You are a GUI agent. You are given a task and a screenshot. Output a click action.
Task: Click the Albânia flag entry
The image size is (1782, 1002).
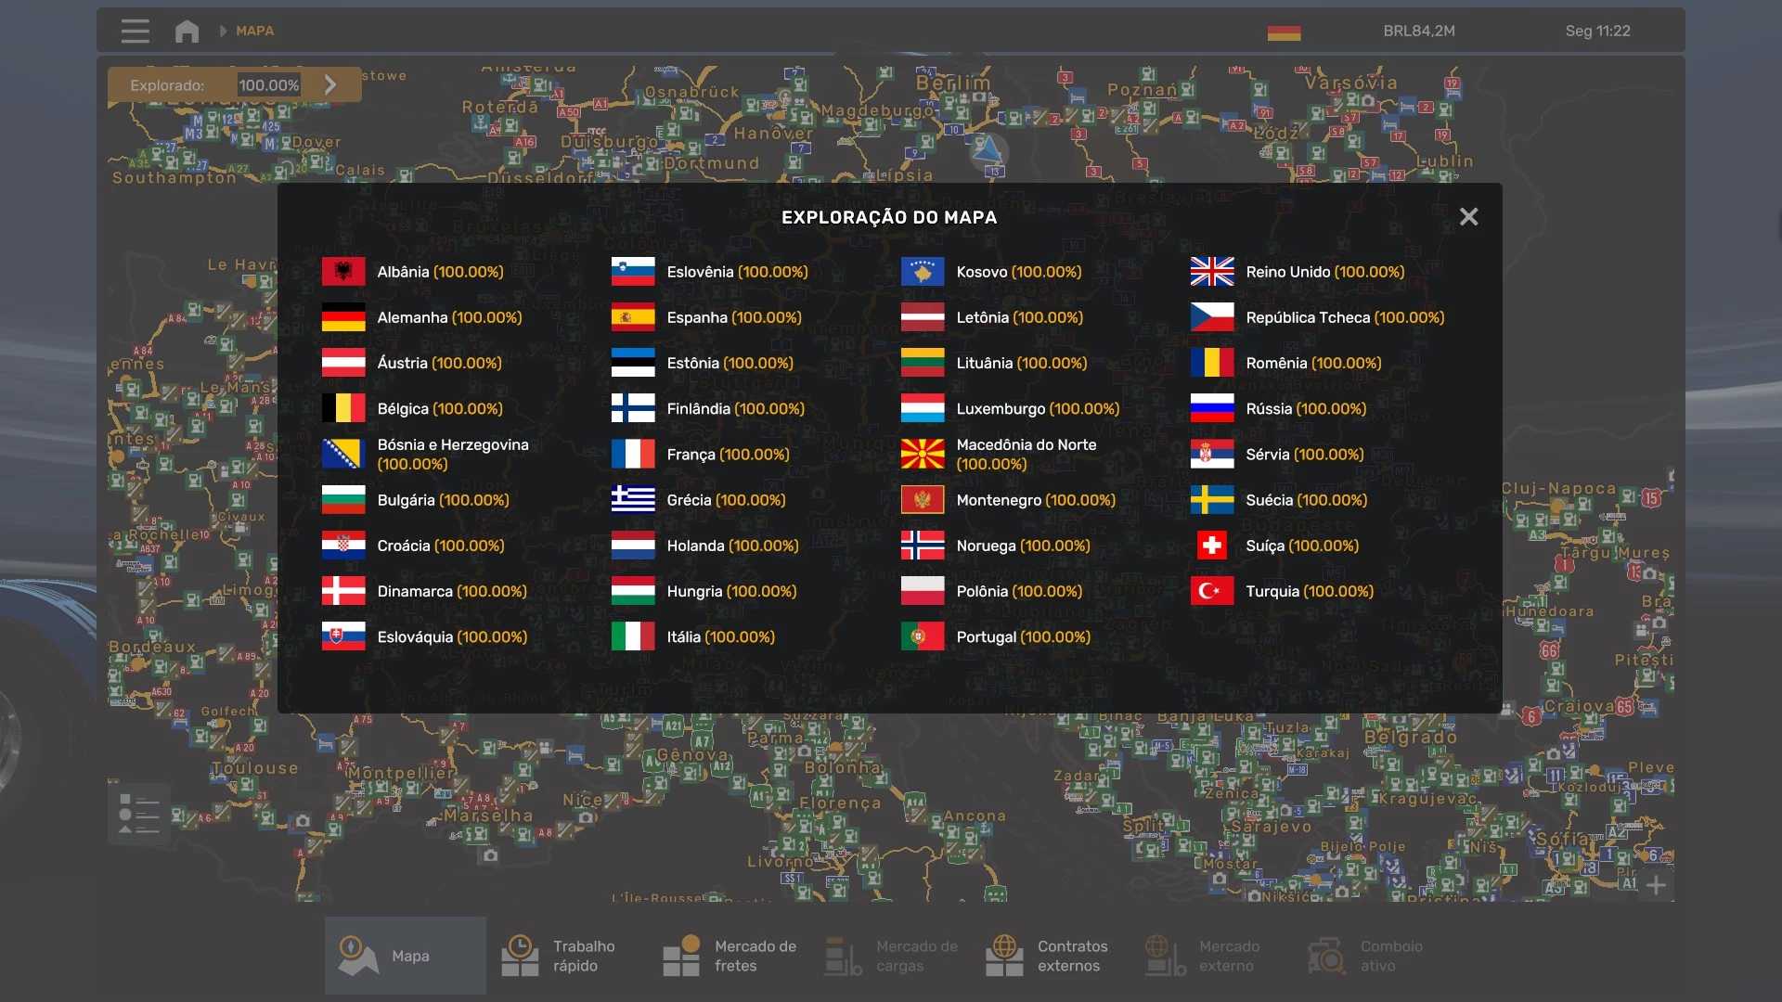(343, 272)
